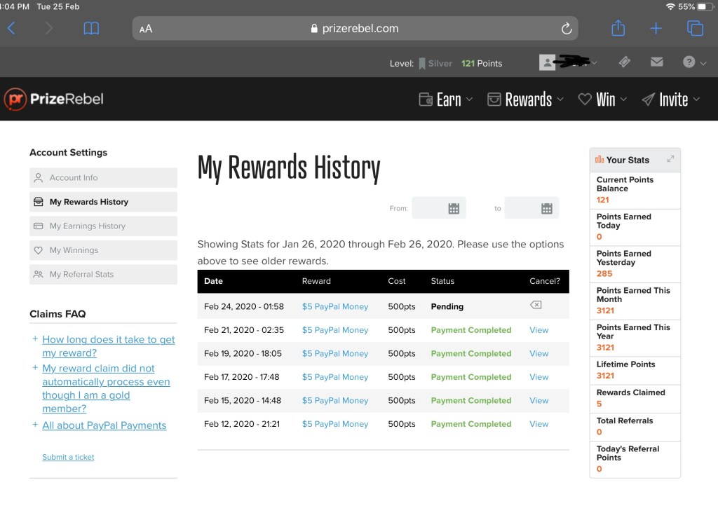Open a new tab with the plus icon

point(656,28)
